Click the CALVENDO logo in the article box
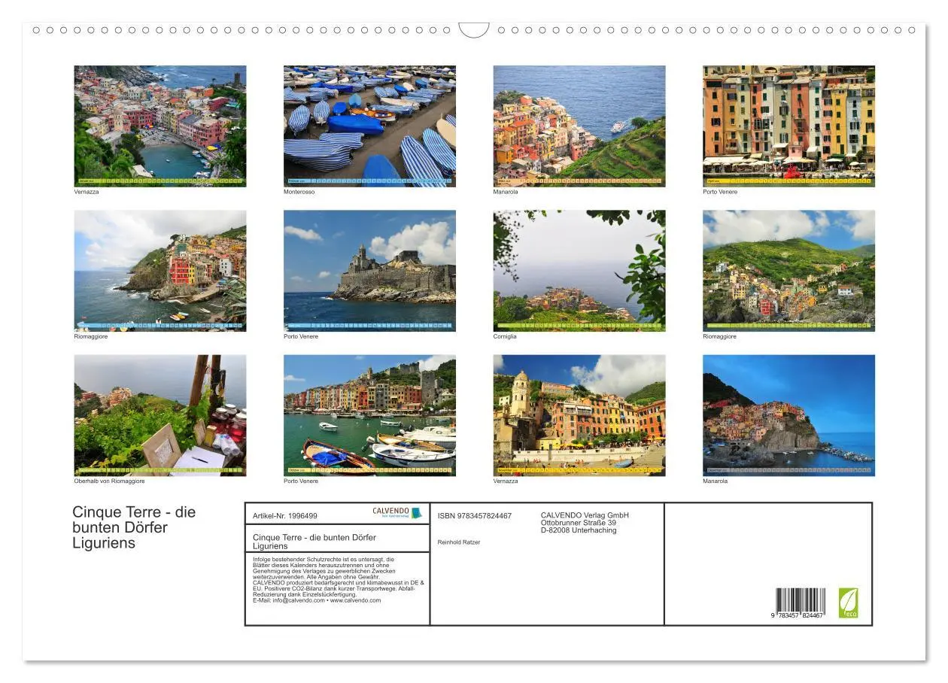This screenshot has height=683, width=948. coord(397,512)
